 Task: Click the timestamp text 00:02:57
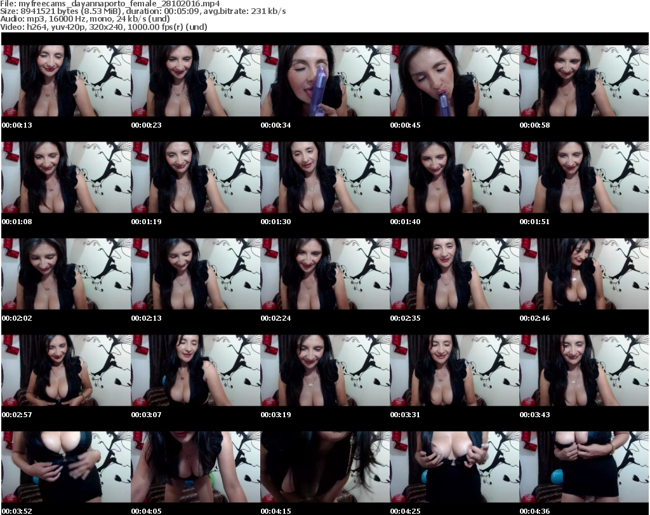17,415
